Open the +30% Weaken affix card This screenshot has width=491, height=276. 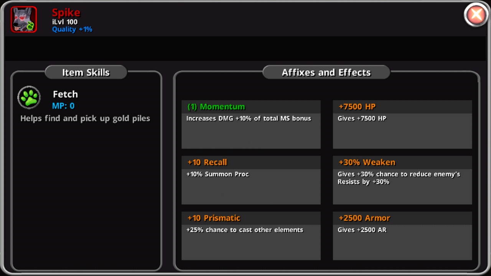(402, 180)
